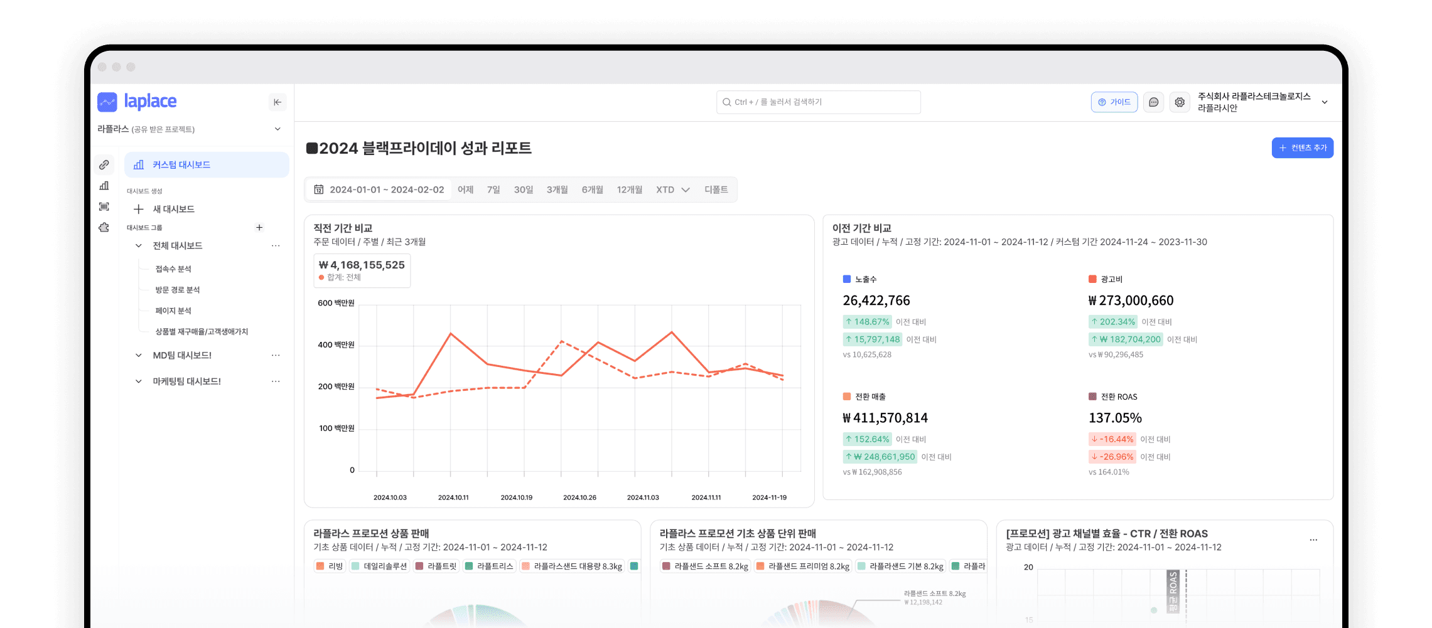Viewport: 1432px width, 628px height.
Task: Click the custom dashboard chart icon
Action: 139,165
